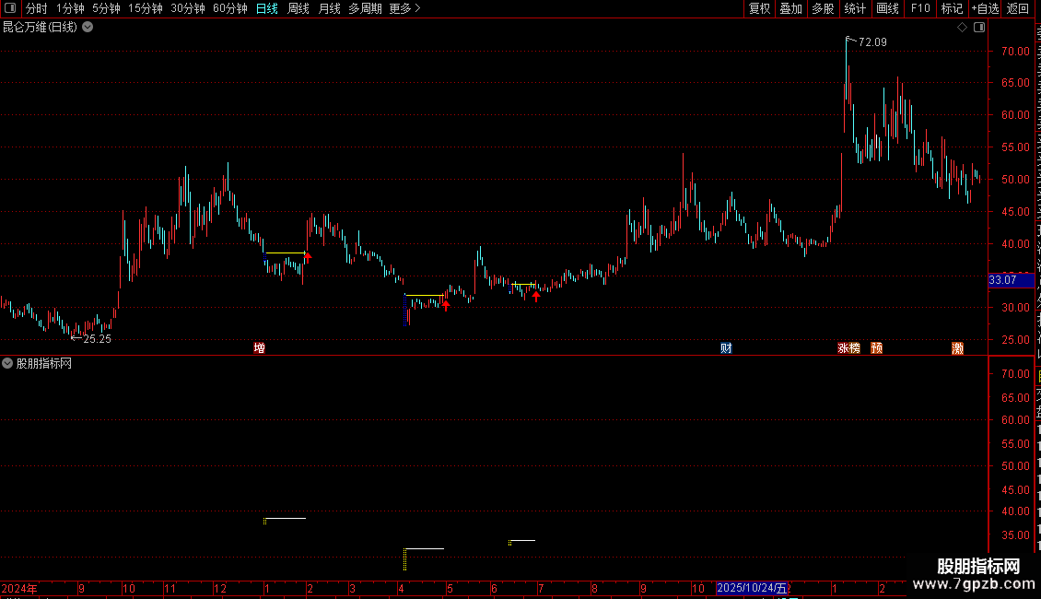Image resolution: width=1041 pixels, height=599 pixels.
Task: Click the 预 forecast marker
Action: click(x=877, y=348)
